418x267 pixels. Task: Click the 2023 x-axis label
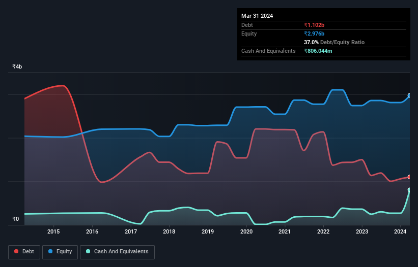[362, 231]
